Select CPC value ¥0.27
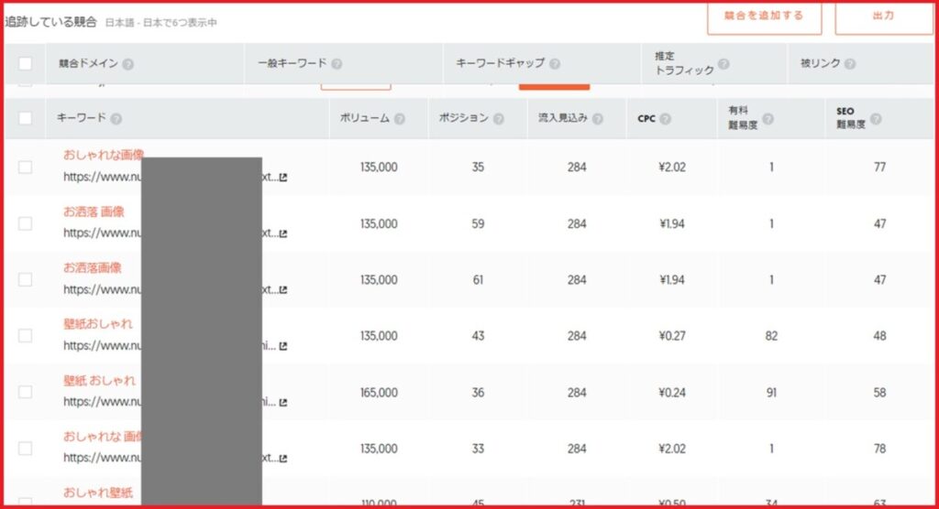 click(672, 336)
